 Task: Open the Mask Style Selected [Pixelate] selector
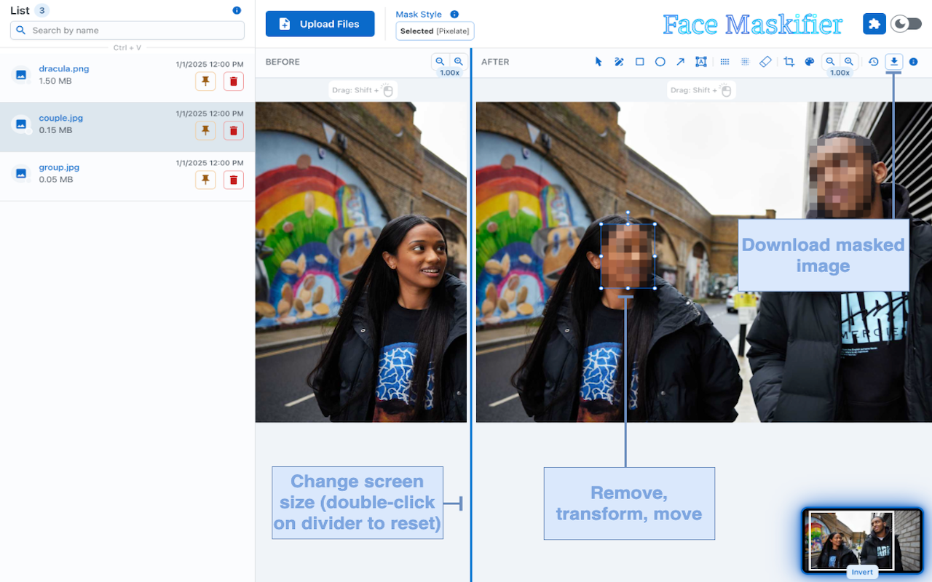coord(435,31)
